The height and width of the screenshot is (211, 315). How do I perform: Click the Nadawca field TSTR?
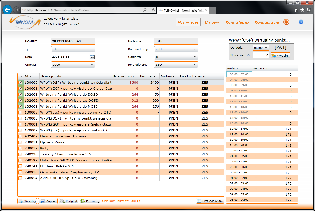(176, 41)
